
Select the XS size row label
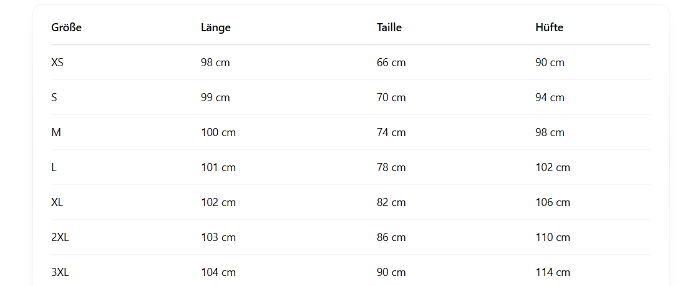point(57,62)
